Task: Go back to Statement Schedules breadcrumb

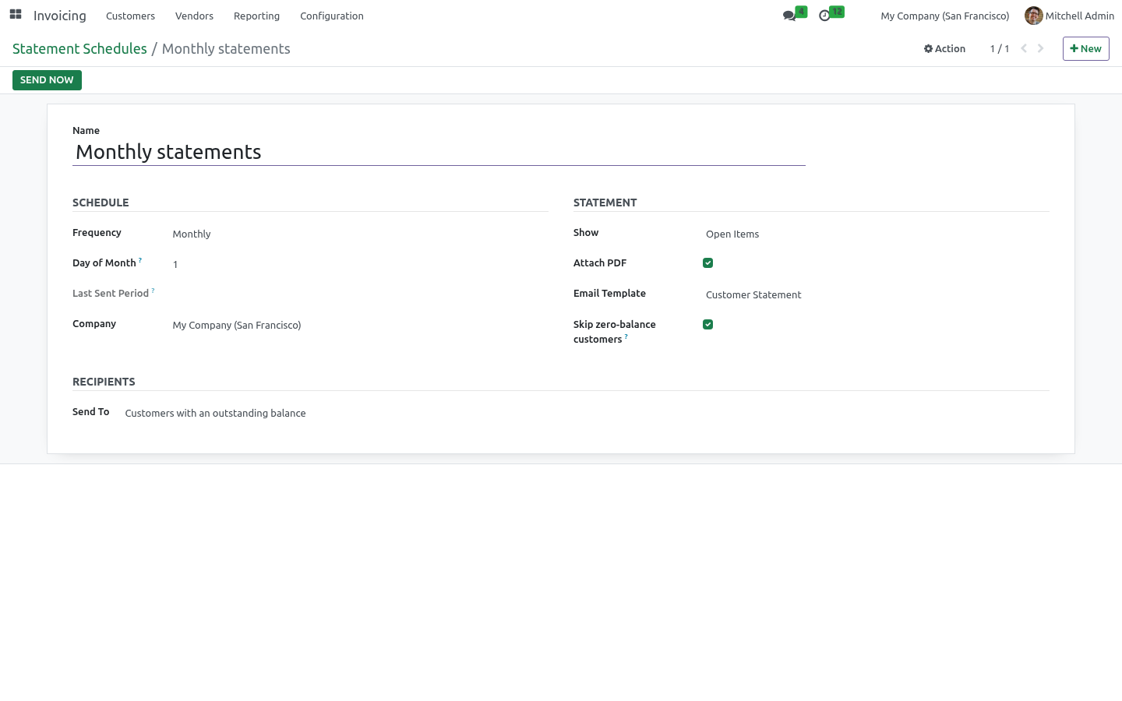Action: tap(79, 48)
